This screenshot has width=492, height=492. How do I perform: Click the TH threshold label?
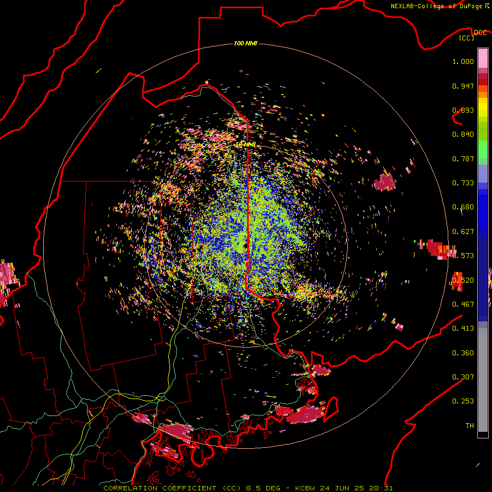click(x=470, y=425)
